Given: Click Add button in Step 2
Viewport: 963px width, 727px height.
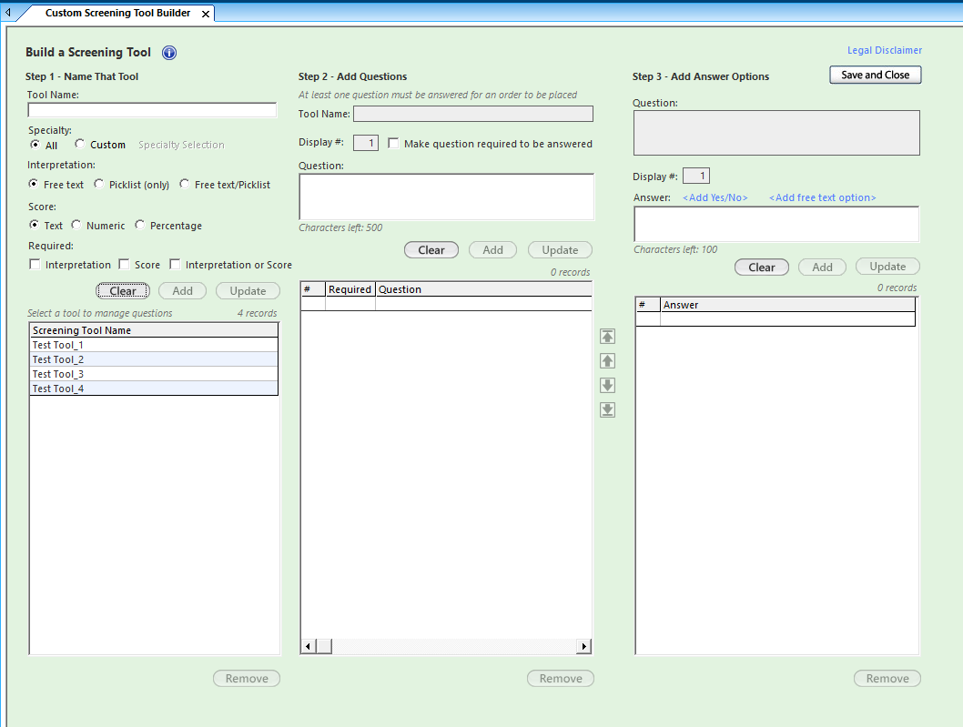Looking at the screenshot, I should tap(492, 250).
